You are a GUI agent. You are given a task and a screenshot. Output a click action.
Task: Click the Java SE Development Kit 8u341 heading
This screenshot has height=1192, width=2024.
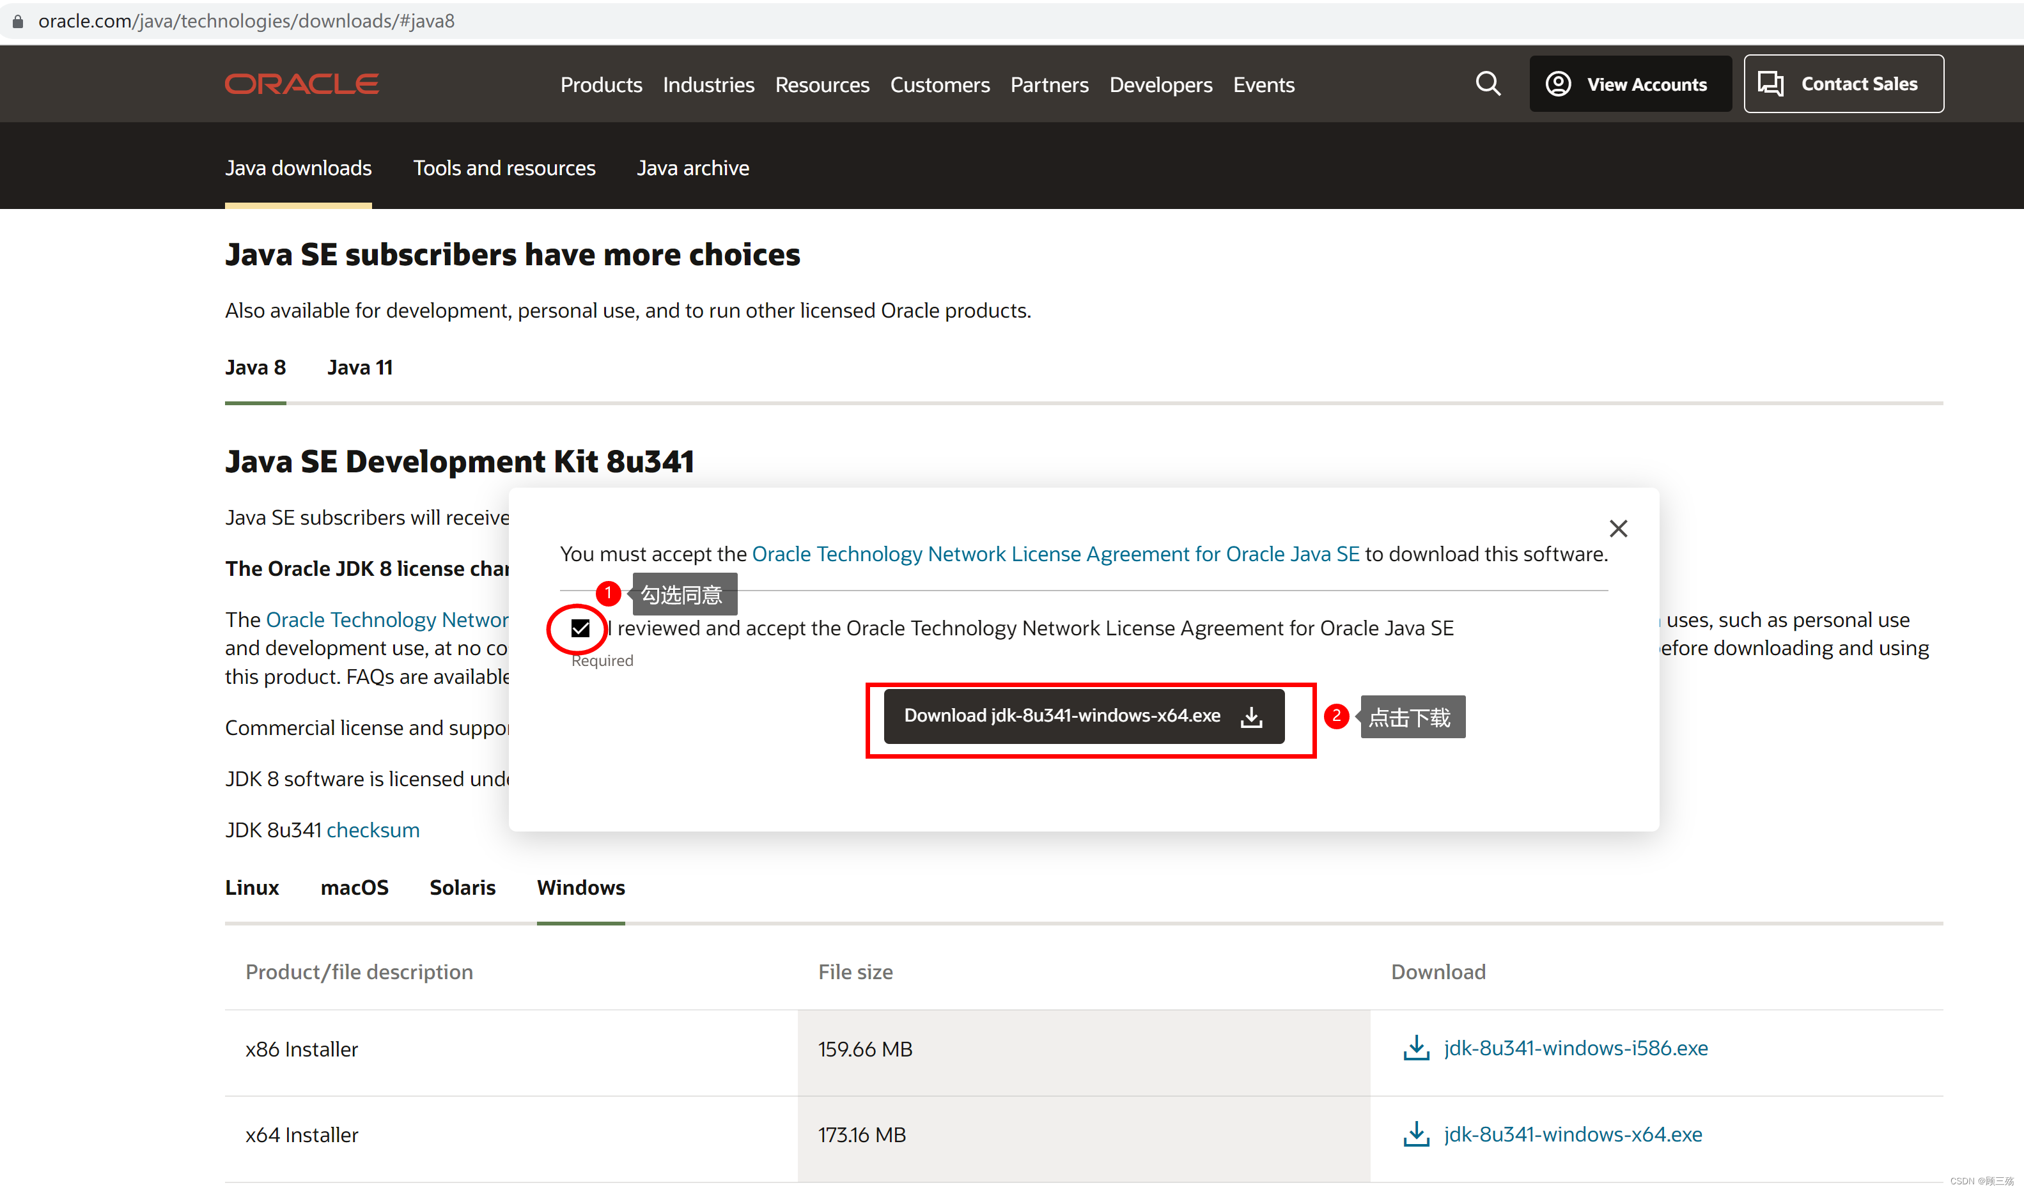click(460, 462)
